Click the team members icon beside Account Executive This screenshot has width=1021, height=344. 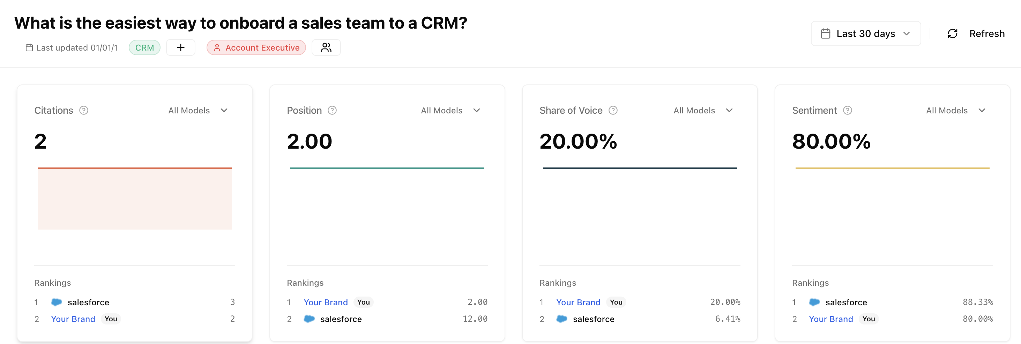(326, 47)
